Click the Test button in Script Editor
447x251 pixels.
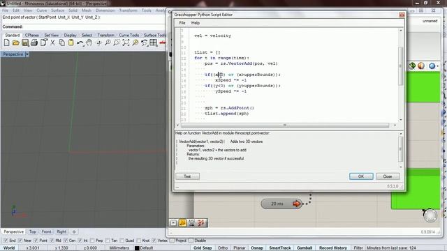(187, 176)
